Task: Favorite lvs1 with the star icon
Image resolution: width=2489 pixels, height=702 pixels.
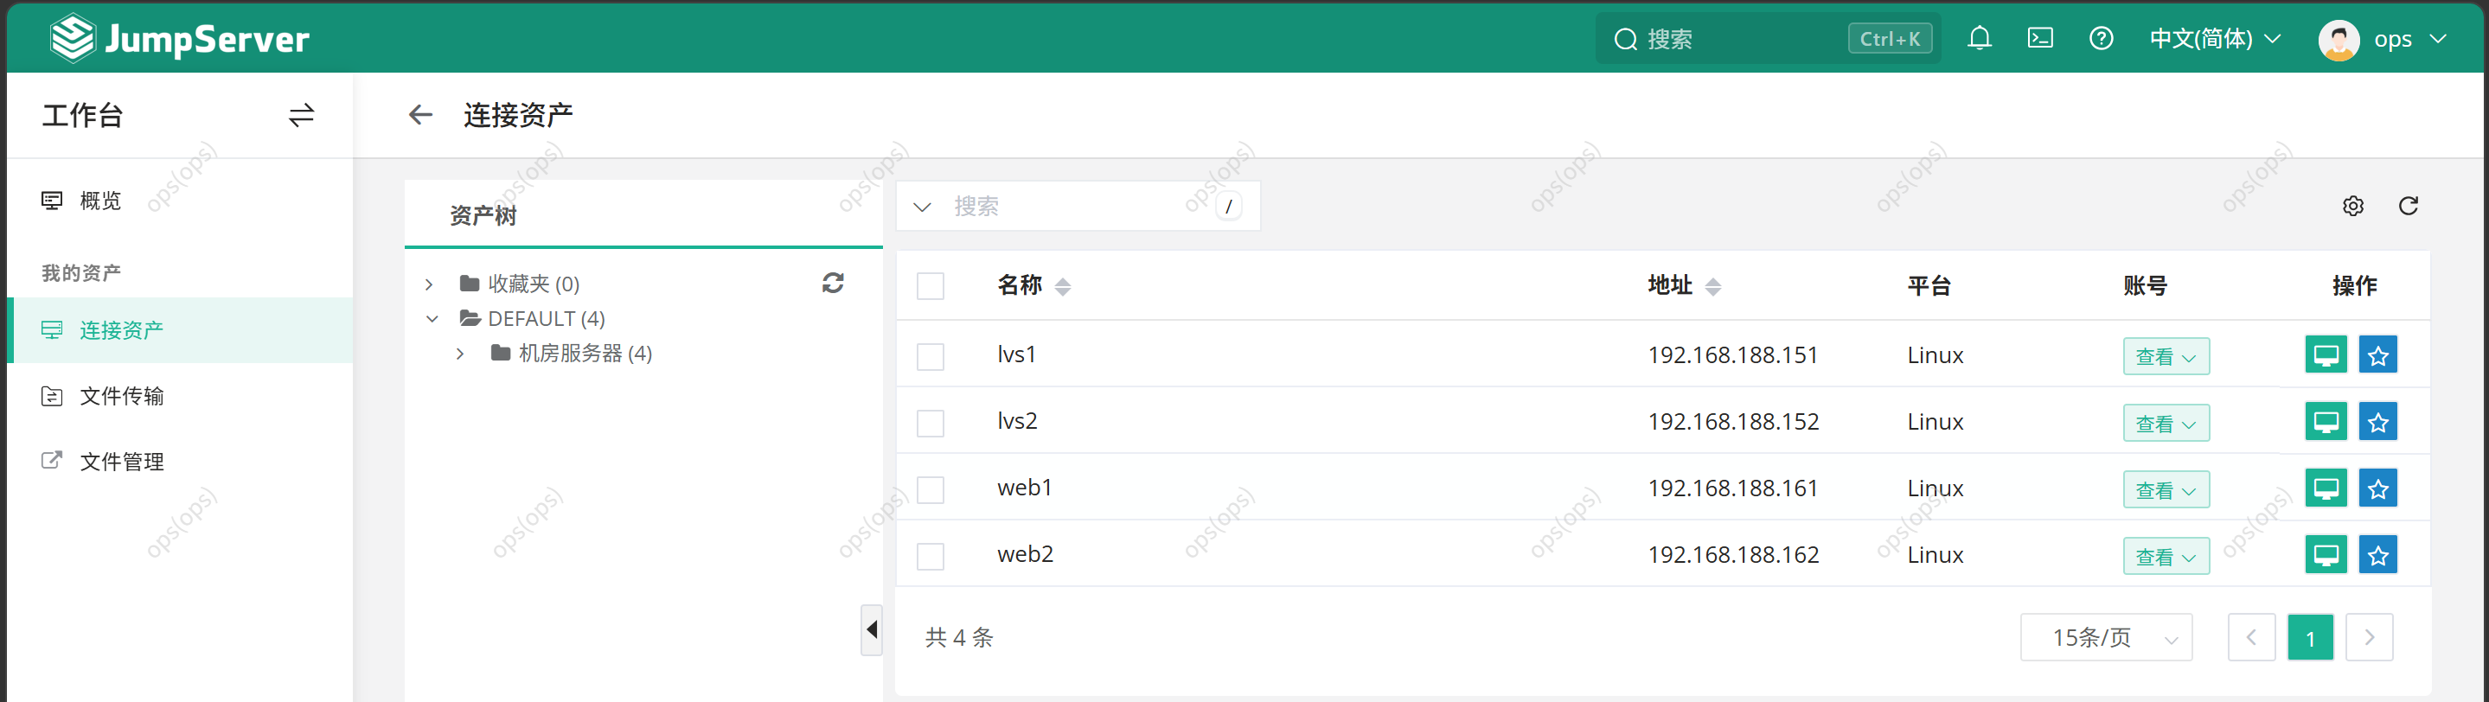Action: tap(2378, 354)
